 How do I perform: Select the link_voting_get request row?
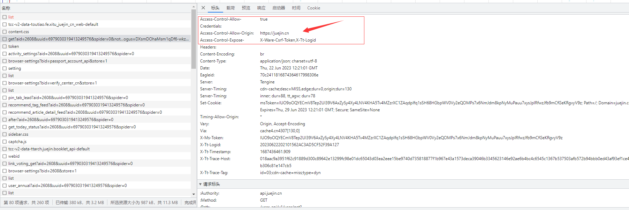click(70, 164)
